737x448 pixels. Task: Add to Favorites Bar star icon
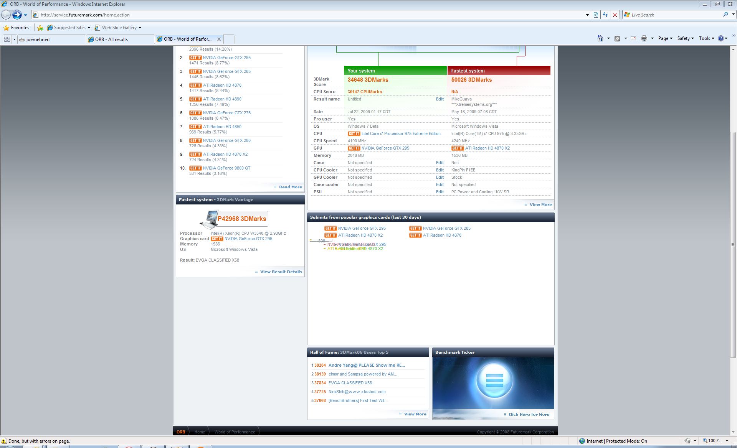[x=40, y=28]
